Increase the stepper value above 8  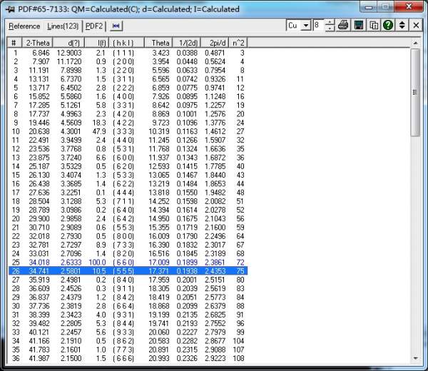(x=330, y=23)
